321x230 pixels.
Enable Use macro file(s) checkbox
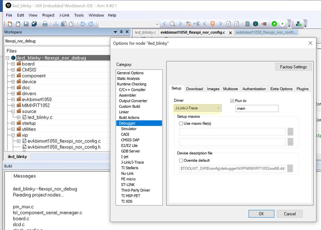[181, 123]
